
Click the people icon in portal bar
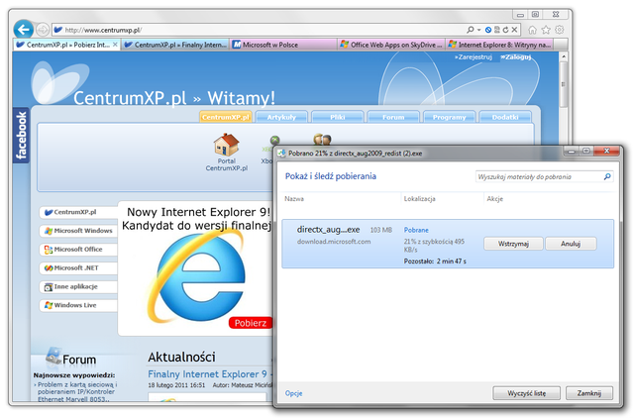tap(322, 140)
